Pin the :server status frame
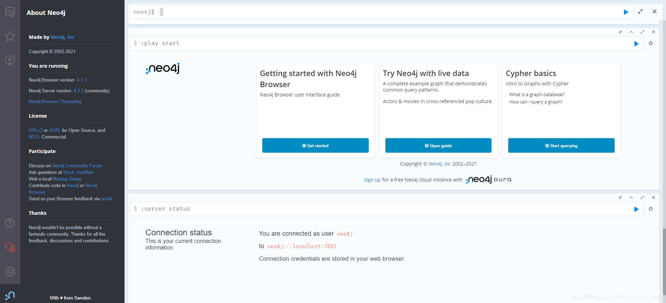This screenshot has width=666, height=303. 620,197
